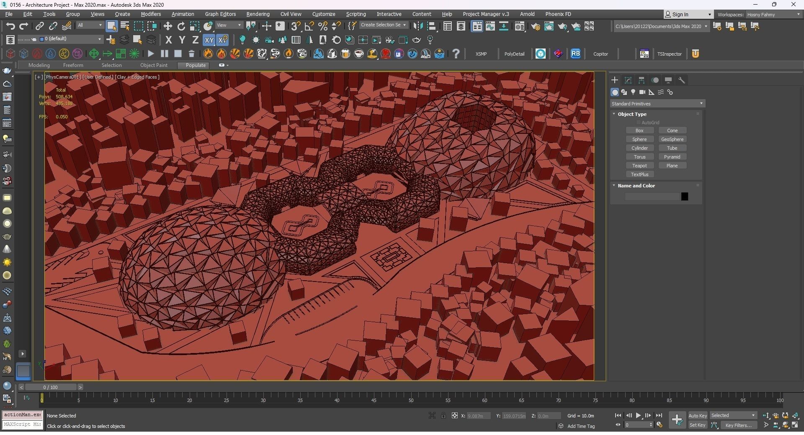Click the question mark help icon
Image resolution: width=804 pixels, height=435 pixels.
tap(456, 54)
